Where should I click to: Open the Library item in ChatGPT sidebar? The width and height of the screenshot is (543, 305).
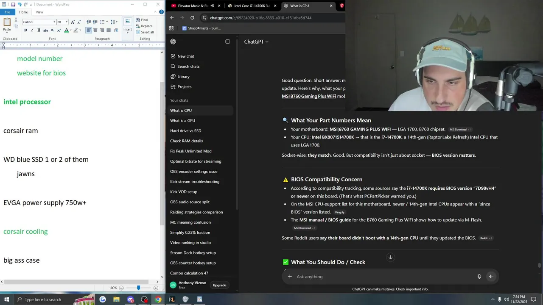(x=183, y=77)
